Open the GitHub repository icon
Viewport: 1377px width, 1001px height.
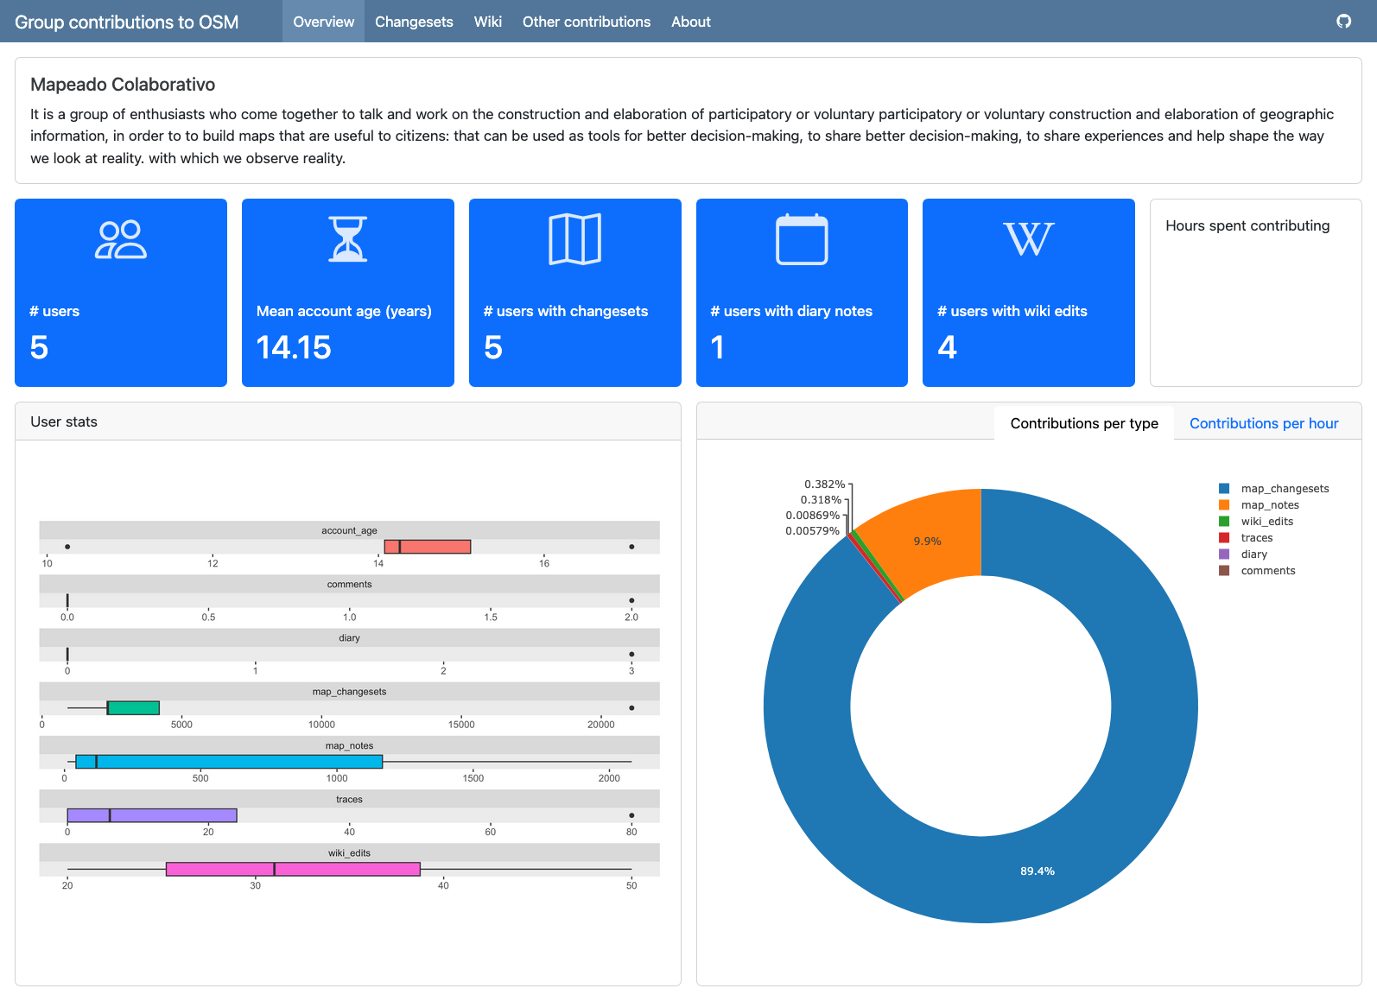(x=1343, y=22)
